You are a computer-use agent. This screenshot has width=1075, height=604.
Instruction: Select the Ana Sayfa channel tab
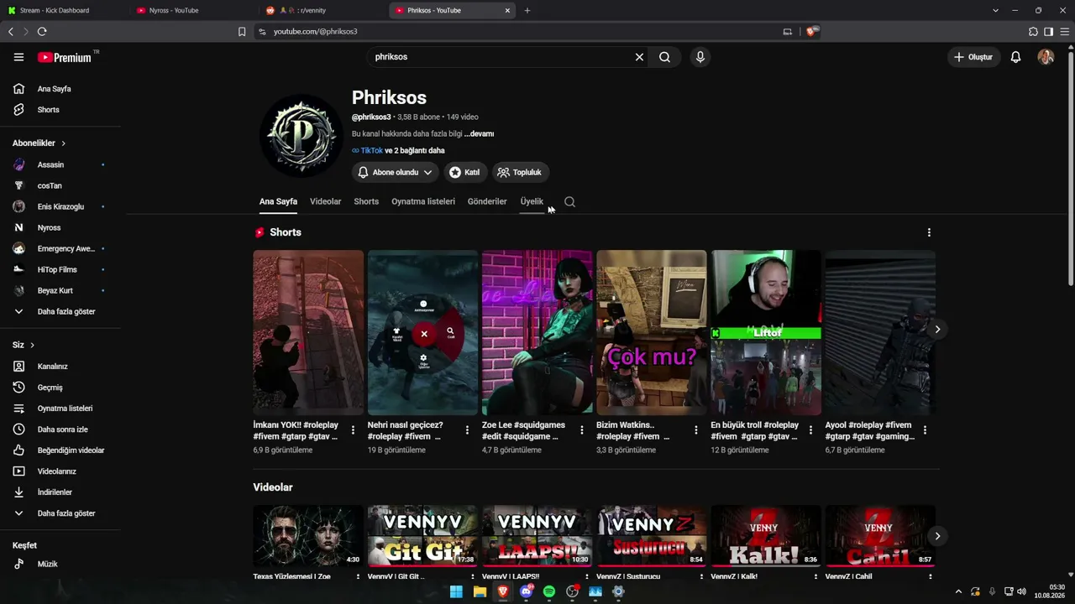(x=278, y=201)
